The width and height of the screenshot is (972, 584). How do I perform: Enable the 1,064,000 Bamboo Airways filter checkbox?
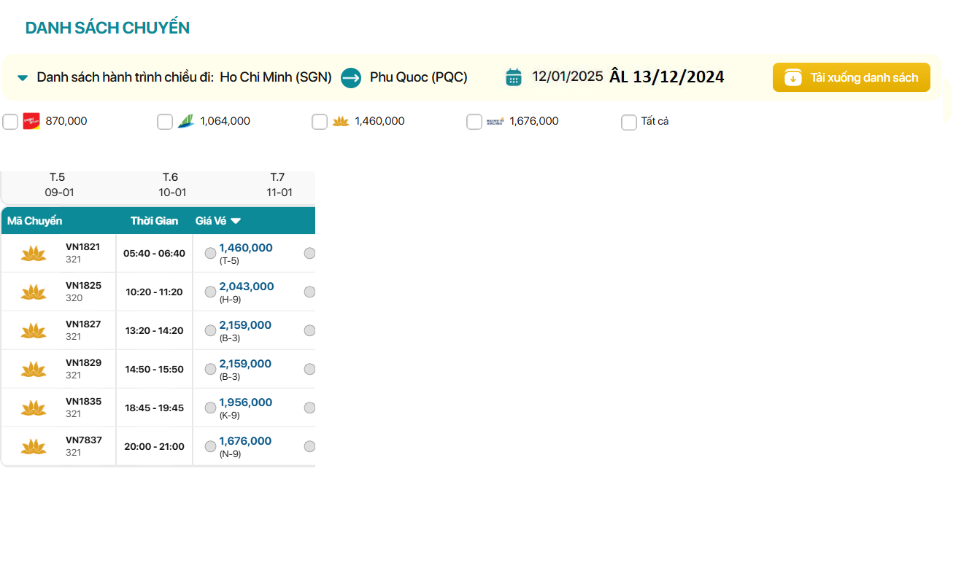[x=165, y=122]
